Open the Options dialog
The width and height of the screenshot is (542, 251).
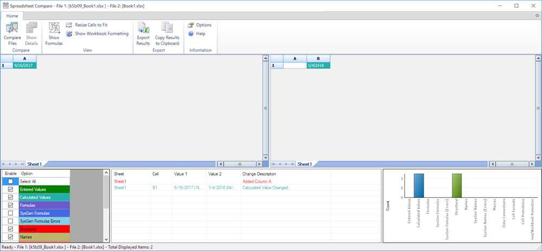click(200, 25)
